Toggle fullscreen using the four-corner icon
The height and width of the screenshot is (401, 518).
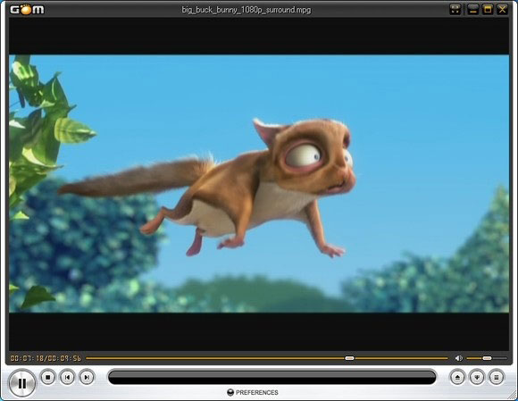click(455, 9)
